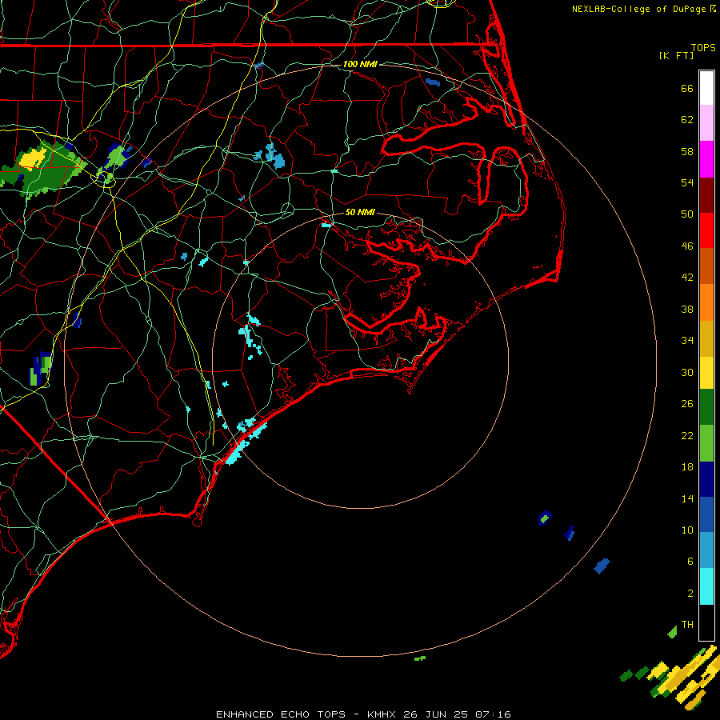
Task: Pick the bright red legend swatch
Action: (706, 230)
